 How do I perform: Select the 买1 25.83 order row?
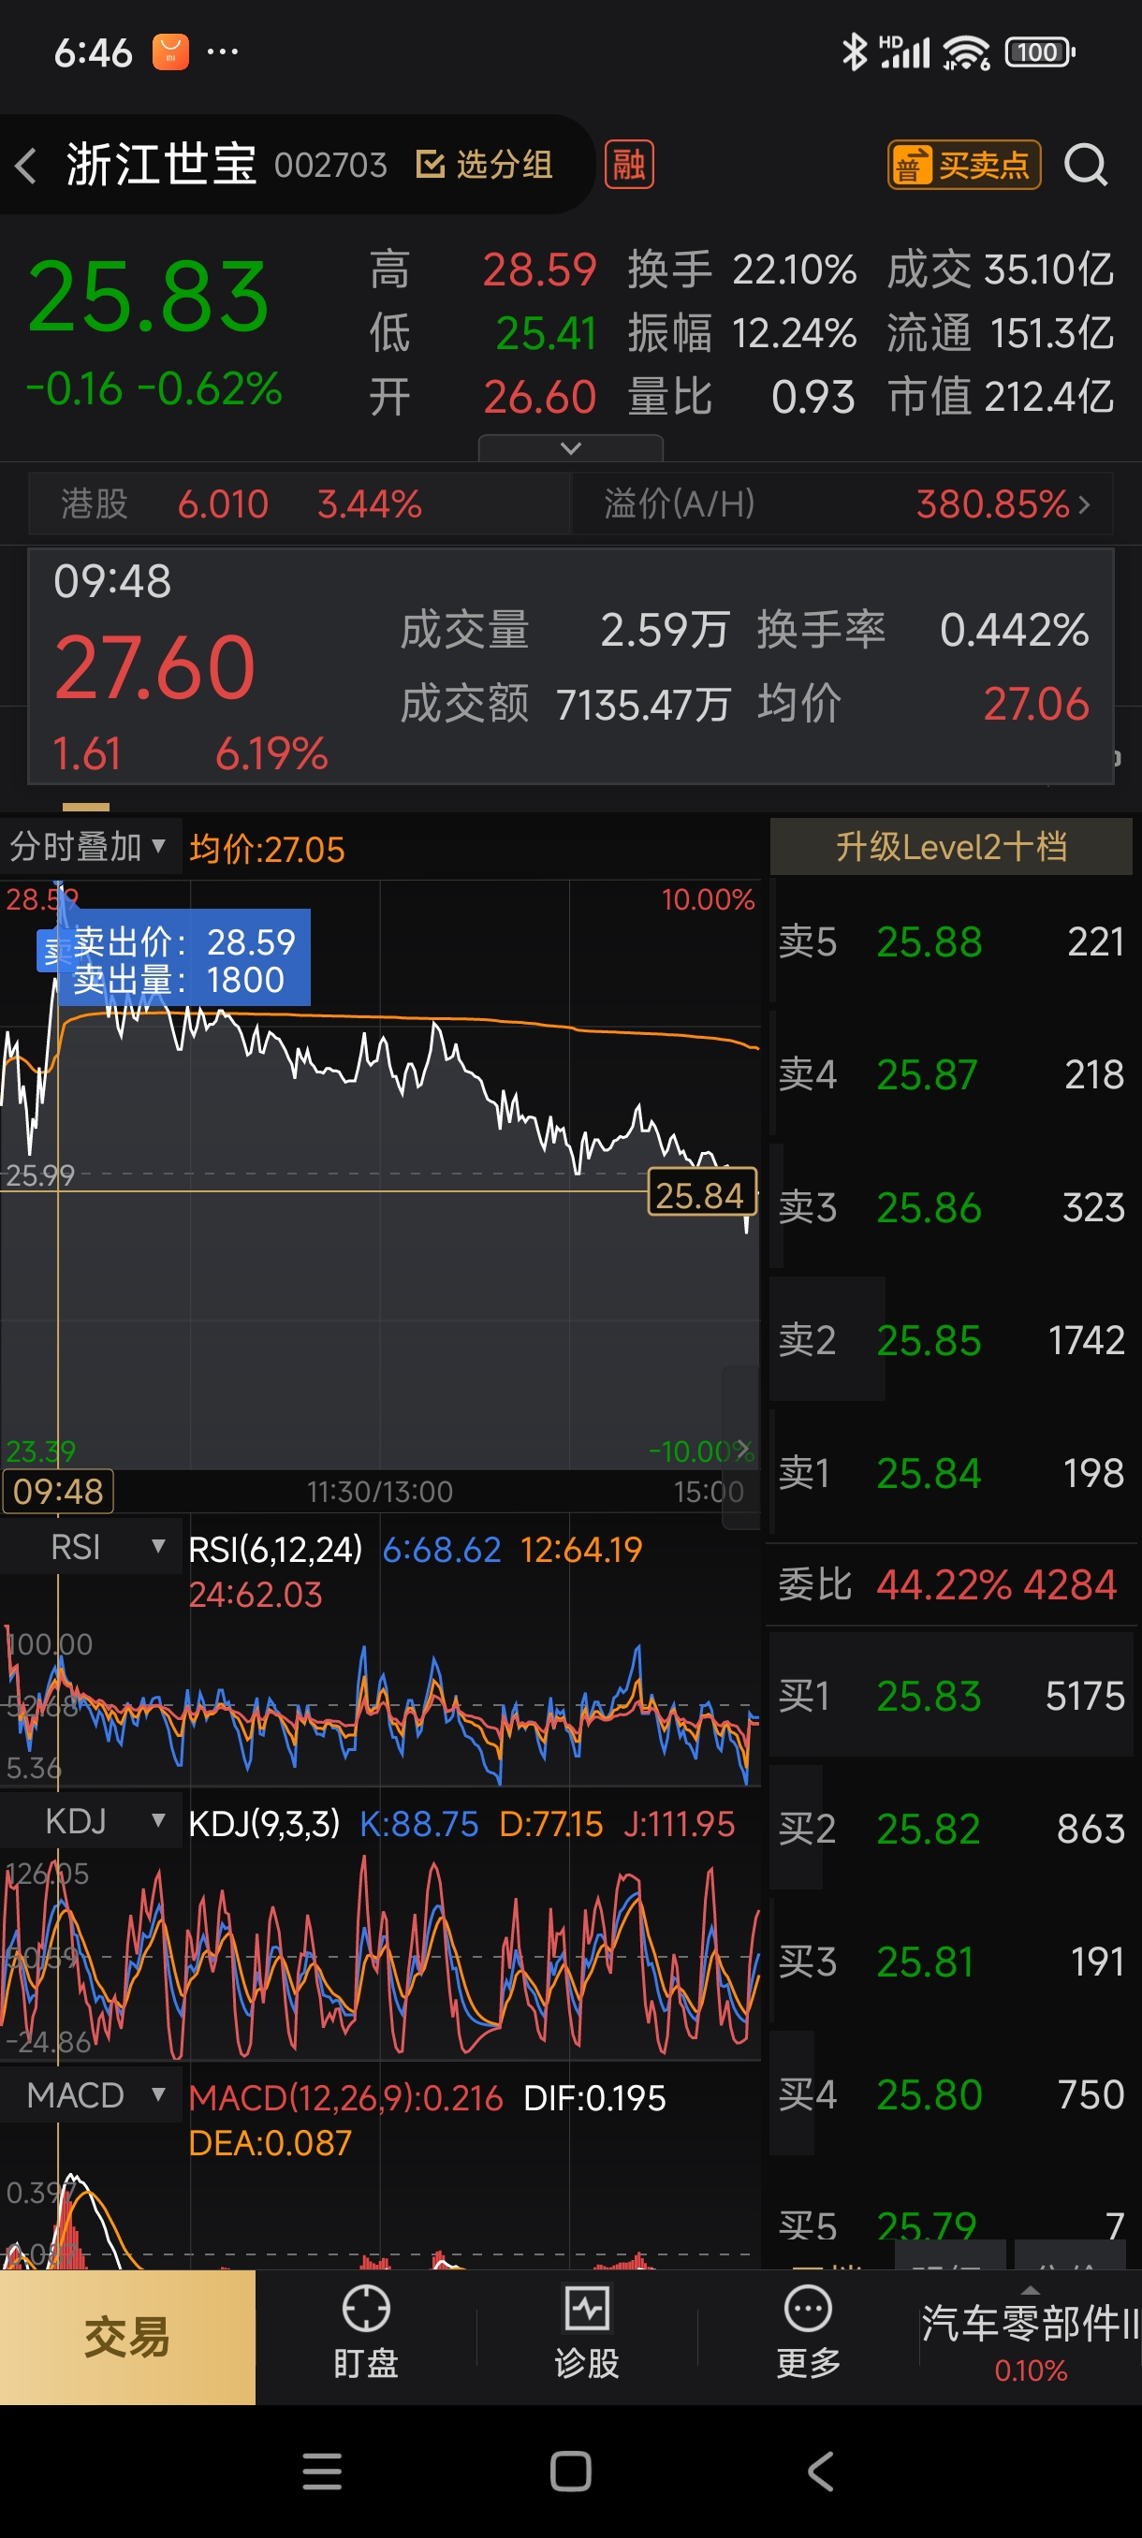[x=951, y=1696]
